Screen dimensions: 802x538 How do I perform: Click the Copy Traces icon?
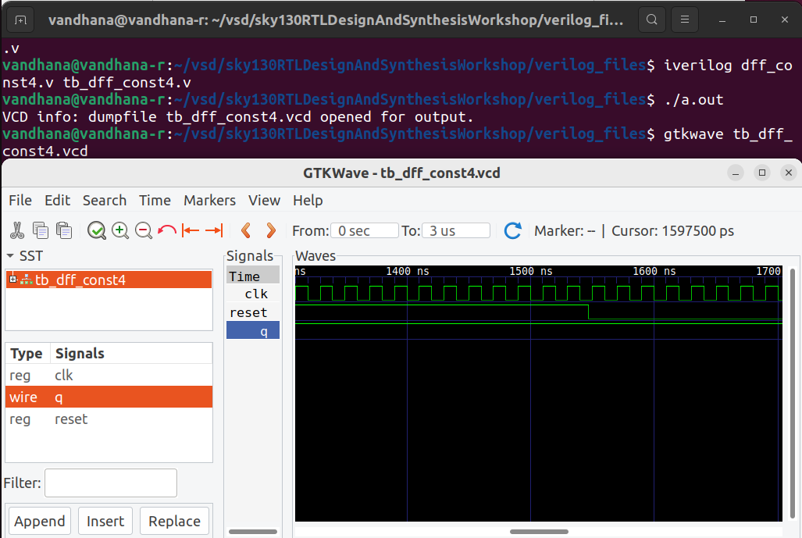tap(40, 230)
